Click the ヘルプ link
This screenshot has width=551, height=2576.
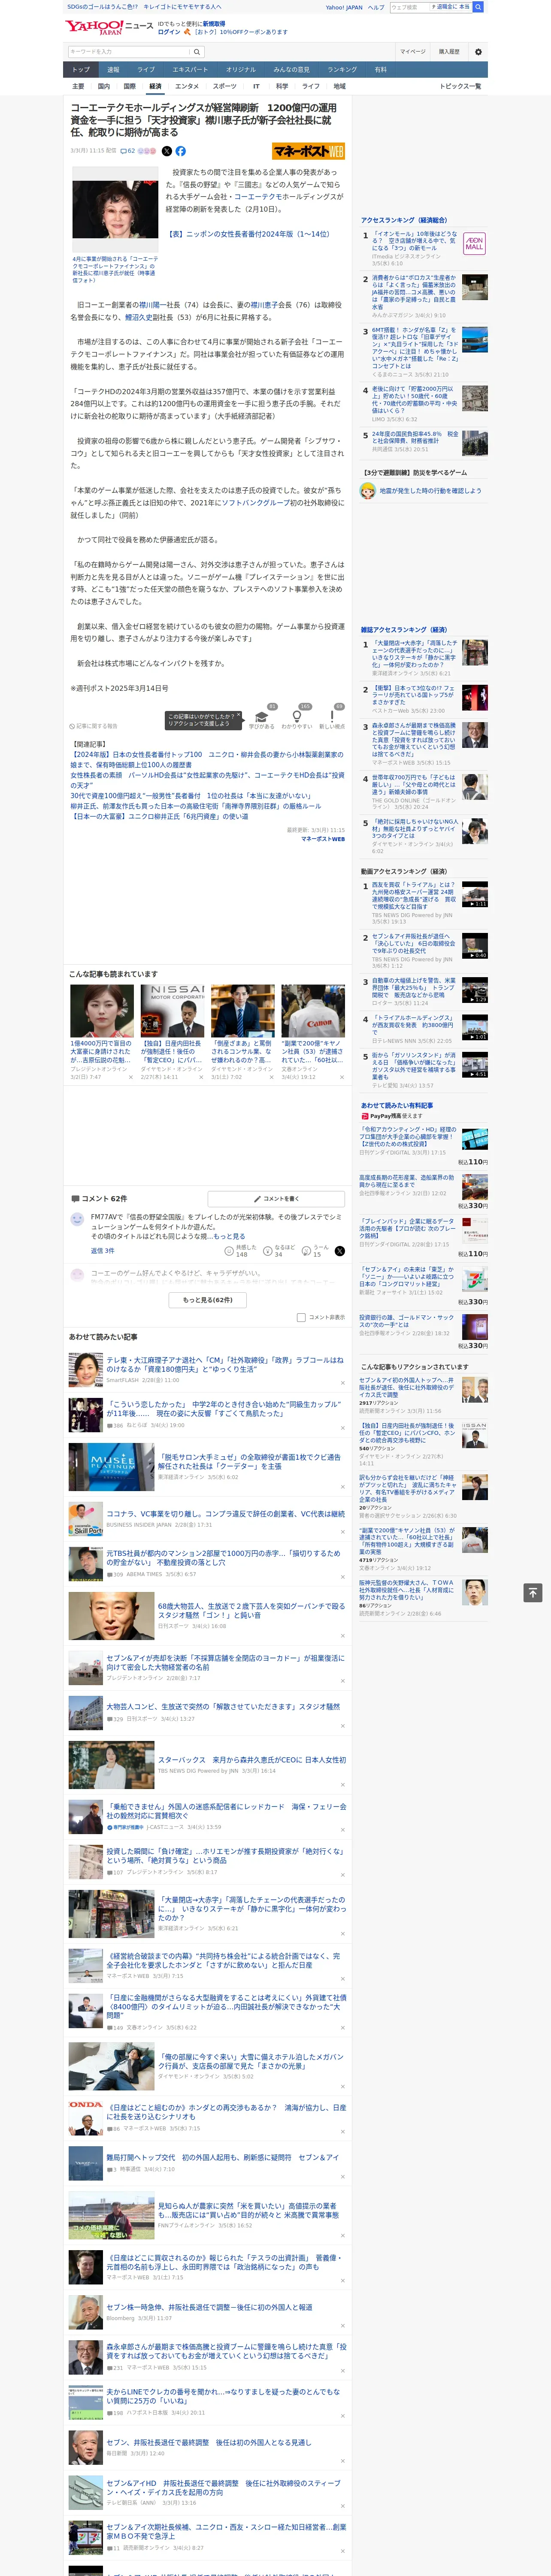(376, 7)
